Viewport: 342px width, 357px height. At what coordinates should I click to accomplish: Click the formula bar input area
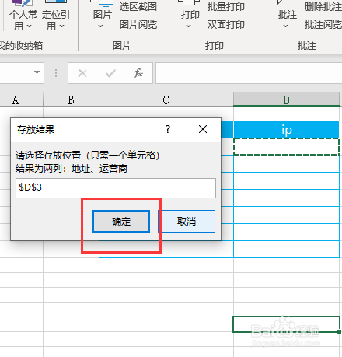(x=249, y=73)
